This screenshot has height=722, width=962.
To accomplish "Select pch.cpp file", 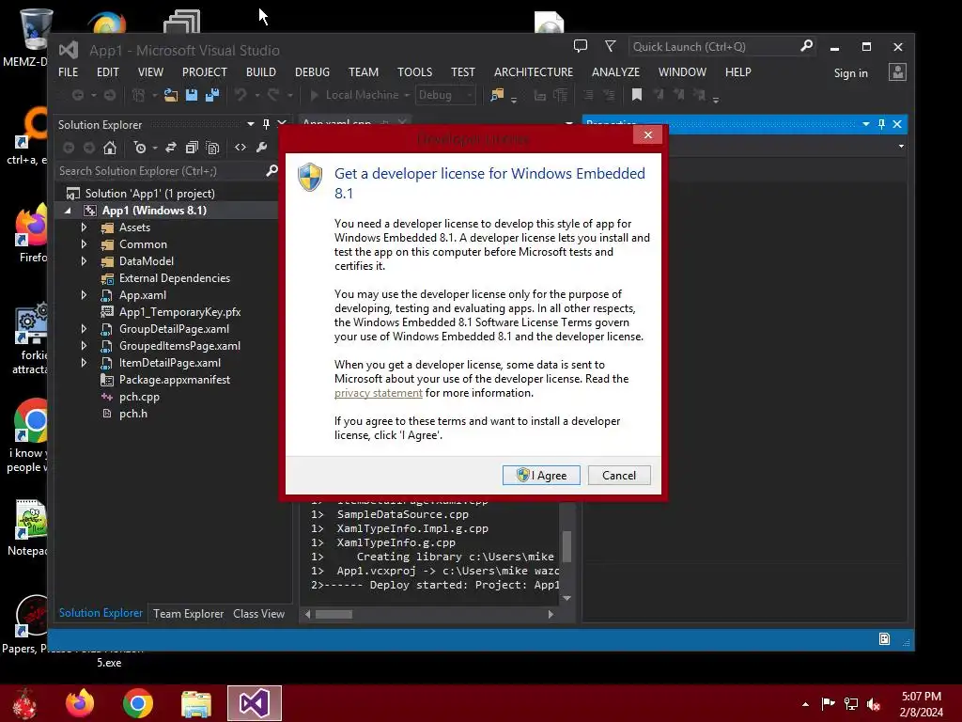I will pos(139,397).
